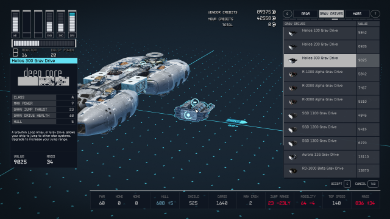Click your credits amount 42558
This screenshot has height=219, width=390.
[x=264, y=18]
